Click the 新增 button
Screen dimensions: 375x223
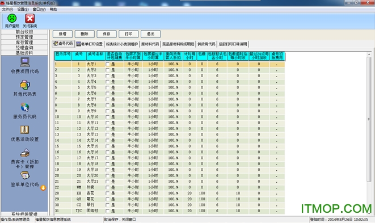click(62, 34)
